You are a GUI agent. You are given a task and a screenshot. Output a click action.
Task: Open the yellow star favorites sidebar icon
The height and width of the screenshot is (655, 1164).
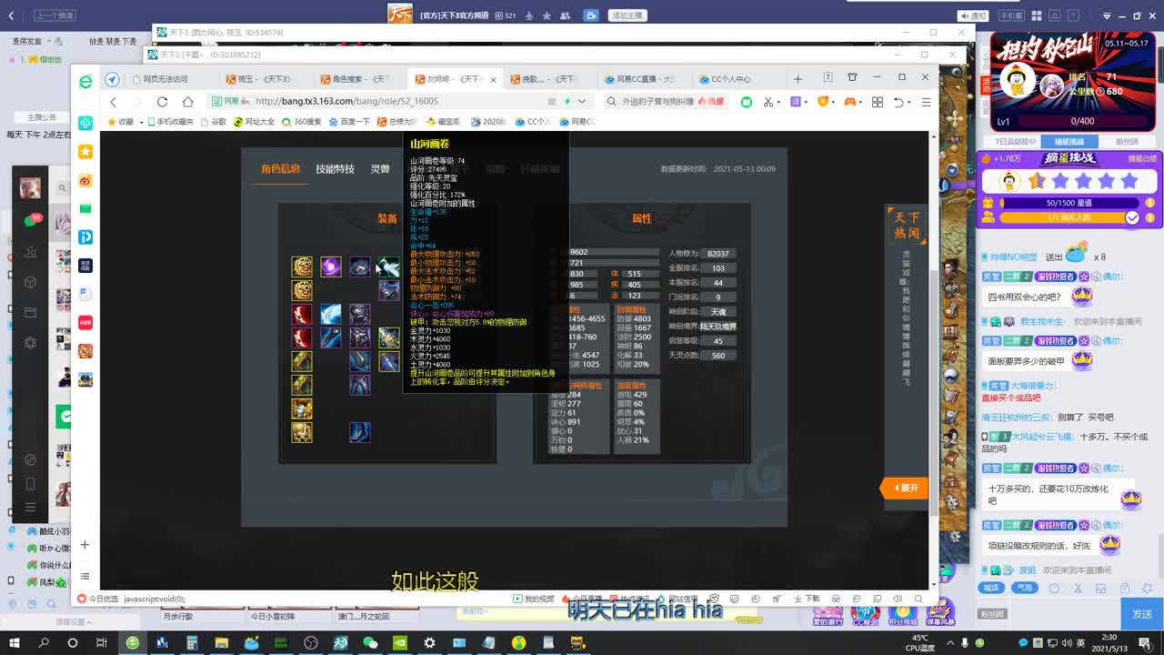pyautogui.click(x=85, y=152)
